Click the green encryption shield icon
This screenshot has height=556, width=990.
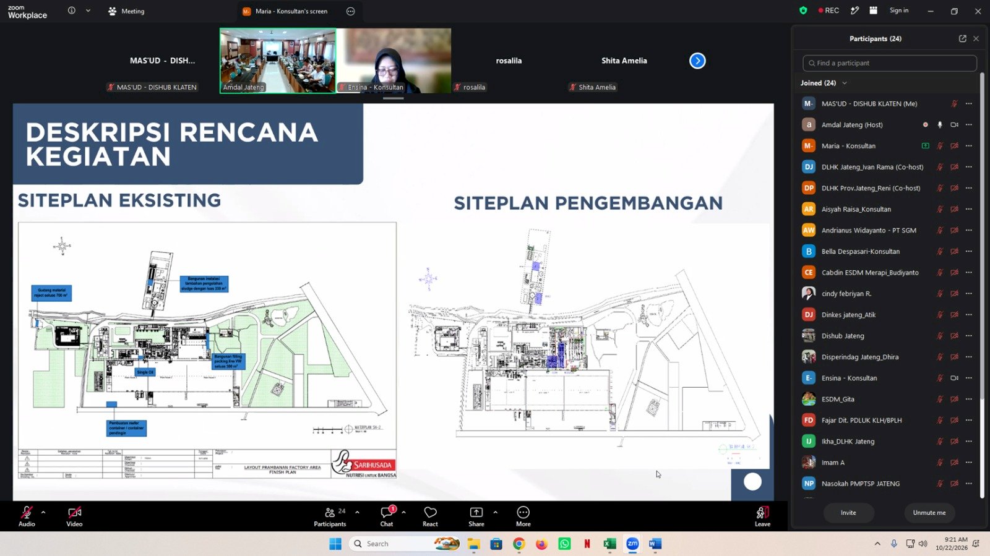click(803, 11)
